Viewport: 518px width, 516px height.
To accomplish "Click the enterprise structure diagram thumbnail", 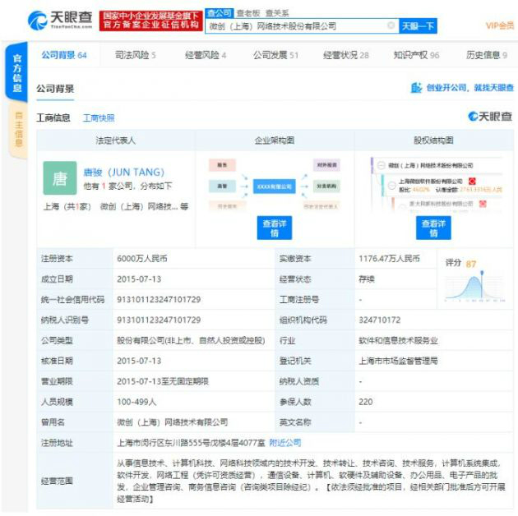I will pyautogui.click(x=274, y=185).
